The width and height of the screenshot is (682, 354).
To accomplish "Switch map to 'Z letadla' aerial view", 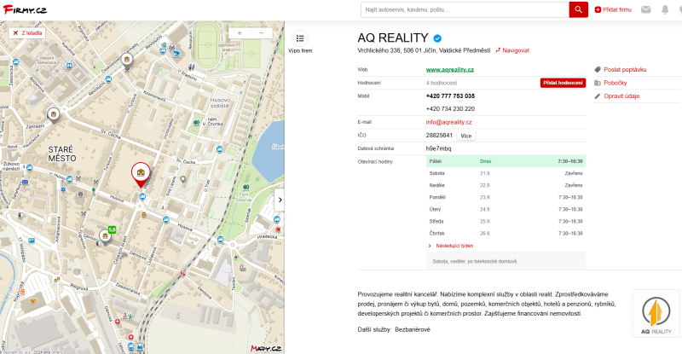I will pos(27,32).
